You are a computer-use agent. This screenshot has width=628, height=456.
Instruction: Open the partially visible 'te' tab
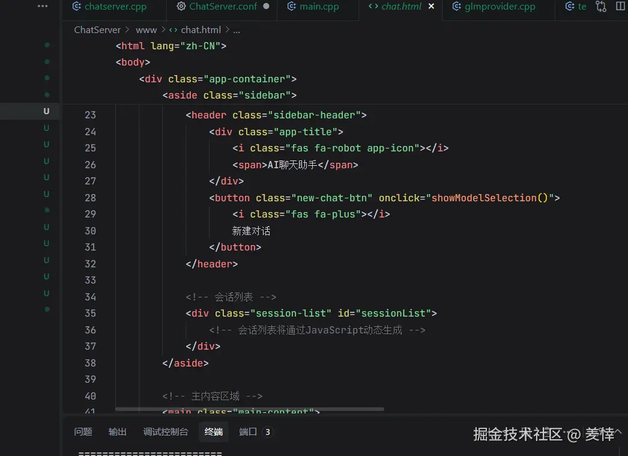(x=576, y=7)
